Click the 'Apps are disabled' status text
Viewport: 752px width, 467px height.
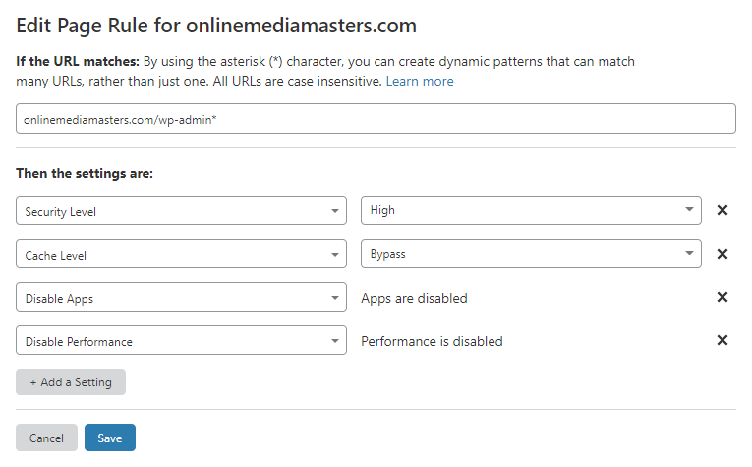coord(414,298)
